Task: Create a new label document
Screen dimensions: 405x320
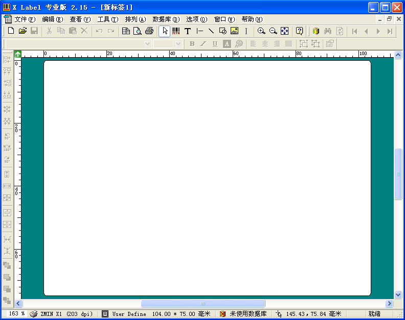Action: (x=11, y=31)
